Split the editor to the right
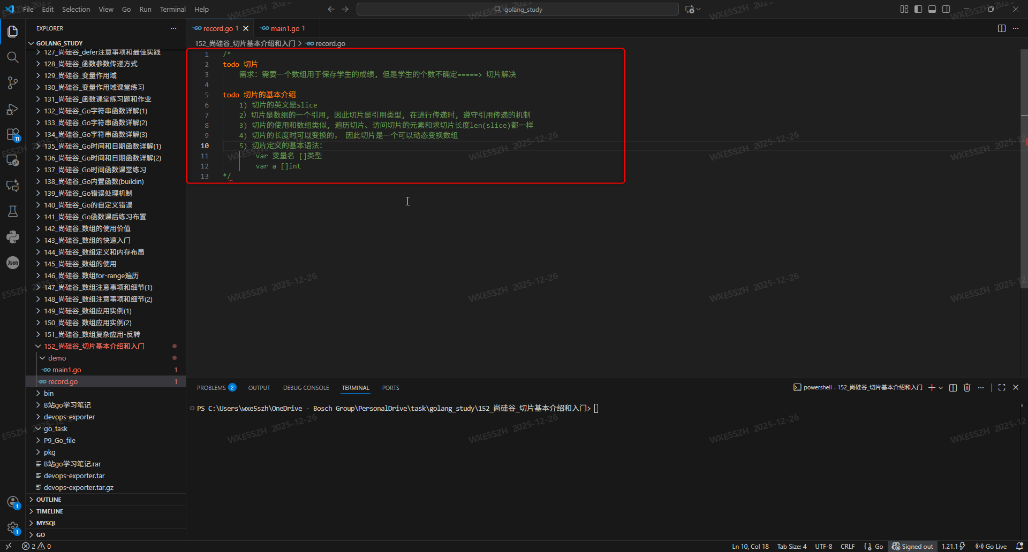The height and width of the screenshot is (552, 1028). tap(1002, 28)
